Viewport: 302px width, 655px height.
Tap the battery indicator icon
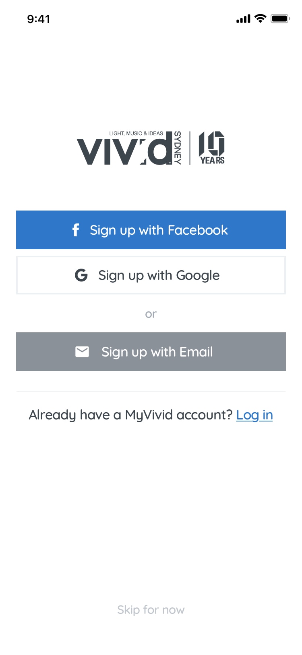click(280, 19)
